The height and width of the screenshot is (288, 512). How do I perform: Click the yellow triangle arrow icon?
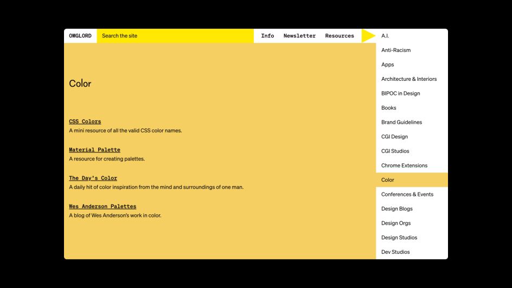(368, 36)
